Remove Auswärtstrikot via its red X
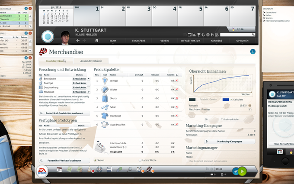 coord(177,125)
